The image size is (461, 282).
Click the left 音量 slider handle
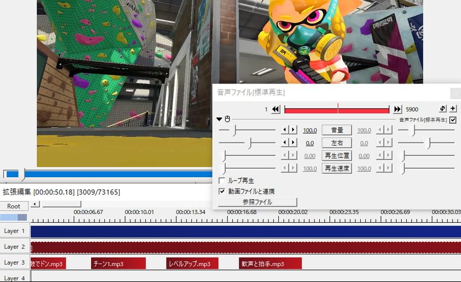[234, 130]
